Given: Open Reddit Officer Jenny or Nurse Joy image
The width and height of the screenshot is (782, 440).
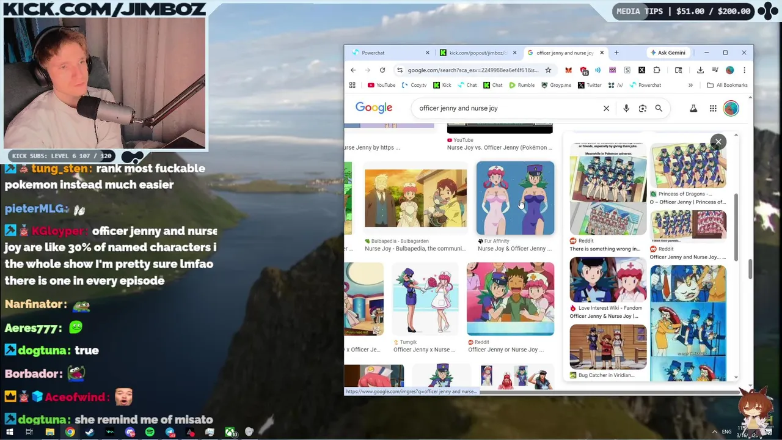Looking at the screenshot, I should pos(510,298).
